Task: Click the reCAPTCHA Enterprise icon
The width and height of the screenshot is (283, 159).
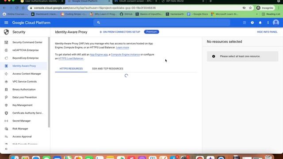Action: (x=6, y=50)
